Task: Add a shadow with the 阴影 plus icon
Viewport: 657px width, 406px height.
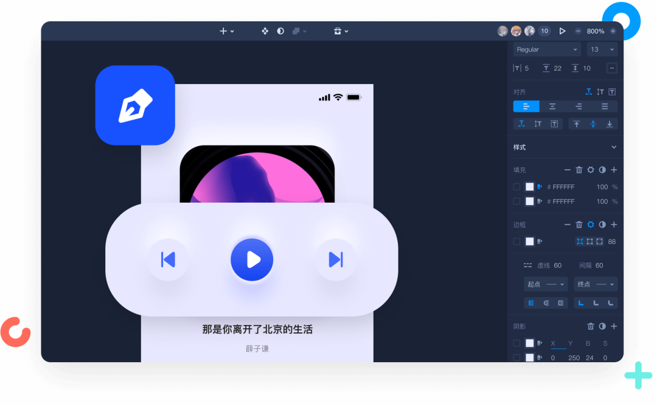Action: tap(614, 326)
